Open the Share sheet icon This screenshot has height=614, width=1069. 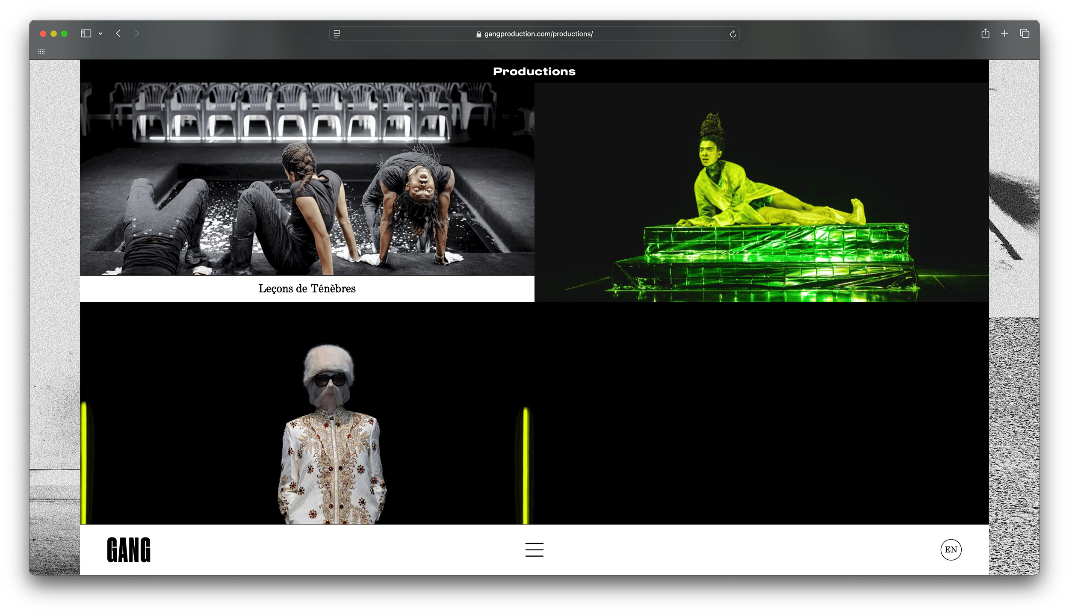[x=985, y=33]
